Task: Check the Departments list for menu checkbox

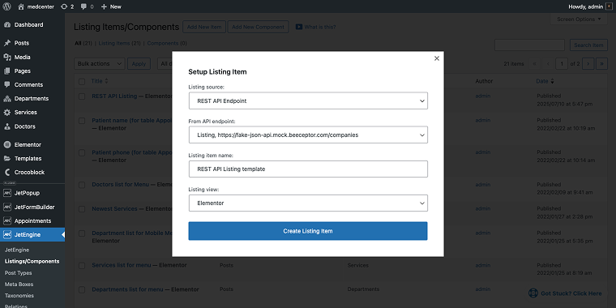Action: (x=82, y=289)
